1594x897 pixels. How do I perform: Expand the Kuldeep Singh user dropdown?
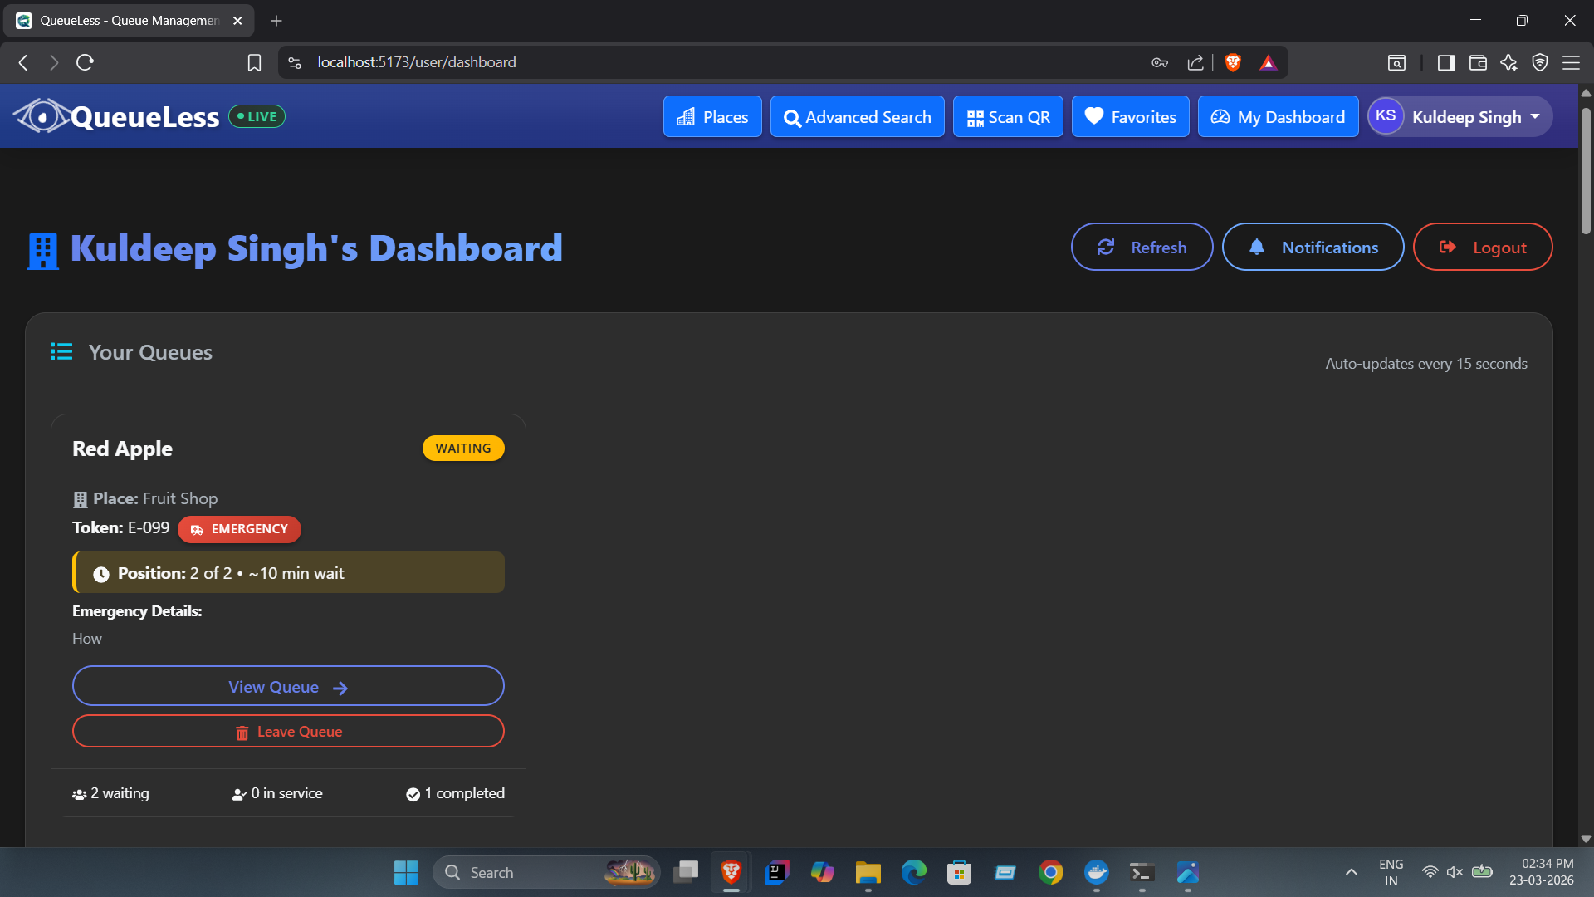pyautogui.click(x=1460, y=117)
